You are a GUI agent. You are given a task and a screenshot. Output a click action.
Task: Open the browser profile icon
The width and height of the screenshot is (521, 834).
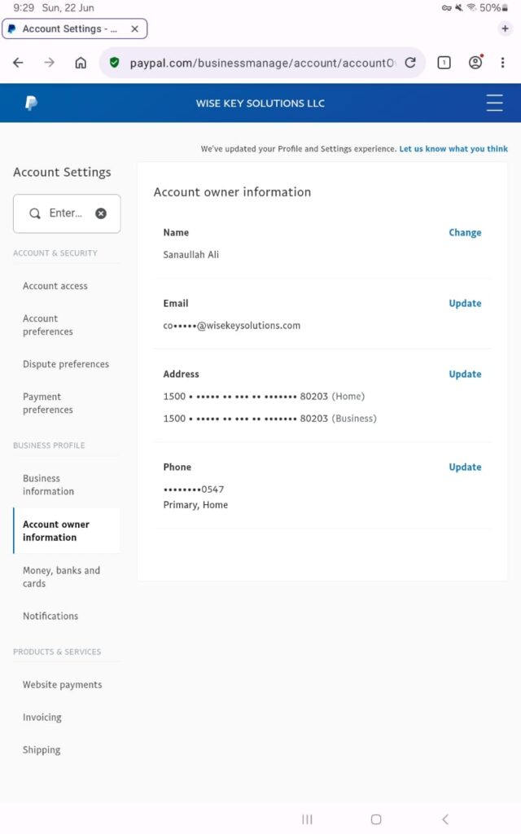[475, 63]
